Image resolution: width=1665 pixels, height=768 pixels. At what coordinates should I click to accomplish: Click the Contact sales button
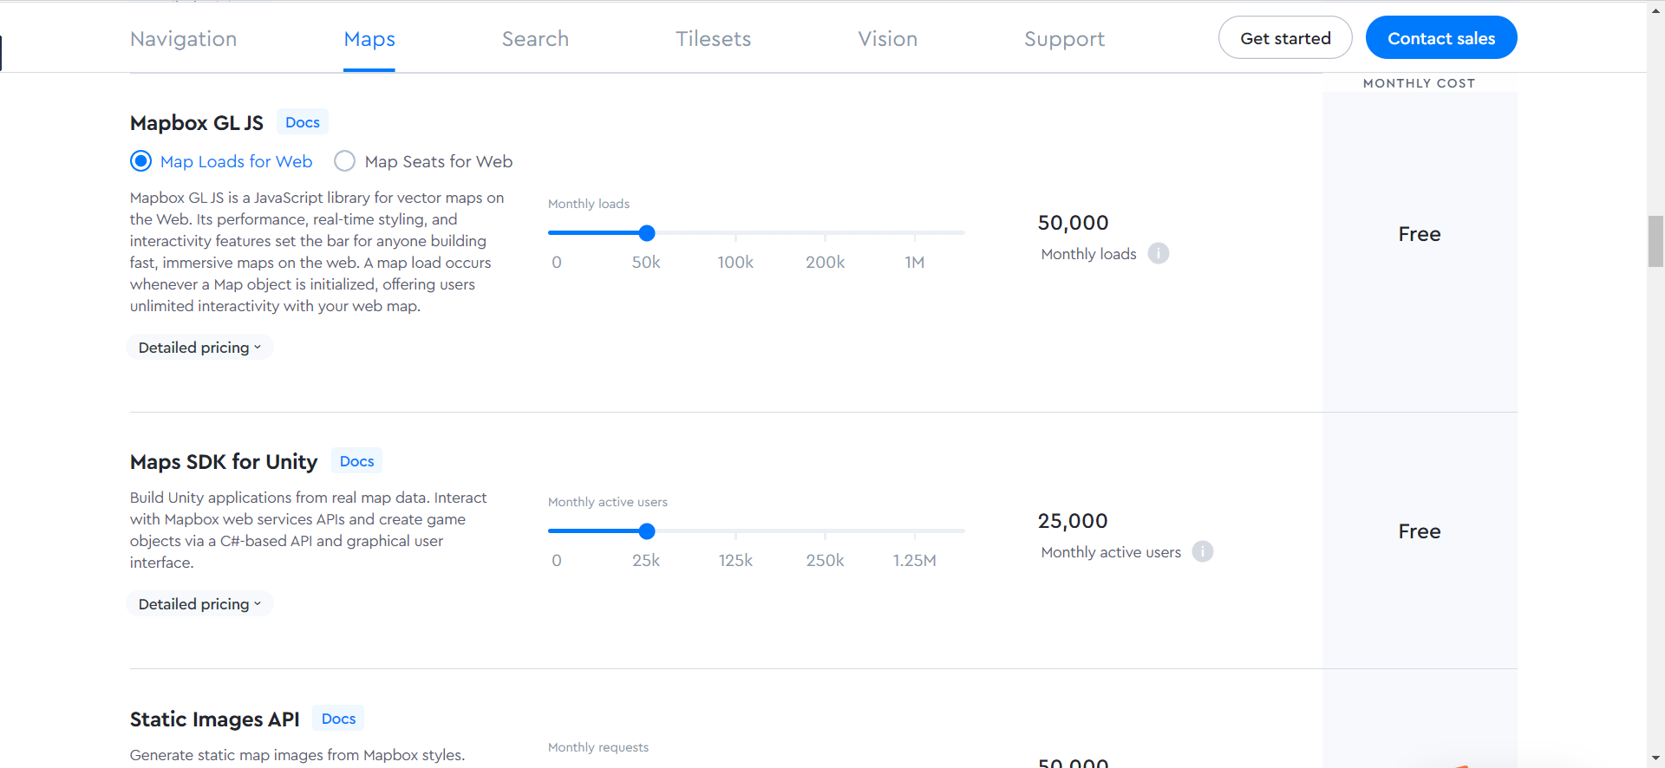click(x=1440, y=38)
